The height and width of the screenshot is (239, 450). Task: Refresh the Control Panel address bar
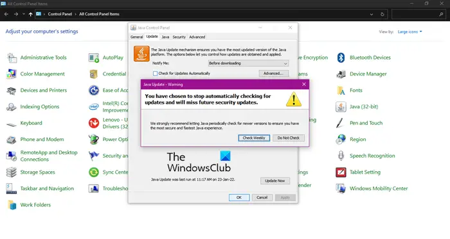click(x=382, y=14)
